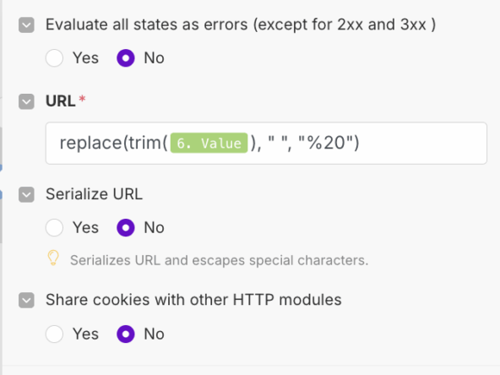Pick No for Share cookies with other HTTP modules

tap(126, 334)
